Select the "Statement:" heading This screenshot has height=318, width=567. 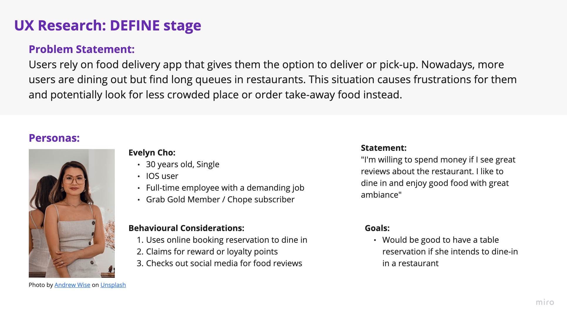coord(383,148)
